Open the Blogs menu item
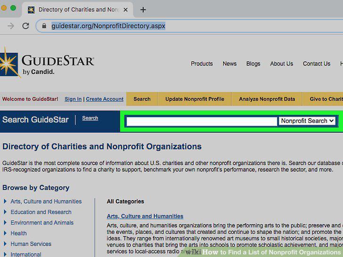Viewport: 343px width, 257px height. pyautogui.click(x=253, y=64)
